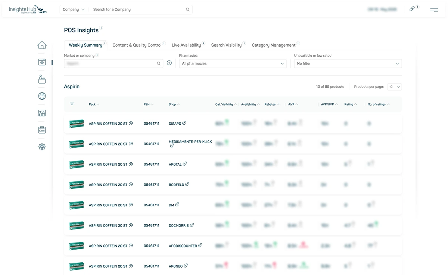Open external link icon next to DISAPO
Image resolution: width=448 pixels, height=275 pixels.
pos(184,123)
